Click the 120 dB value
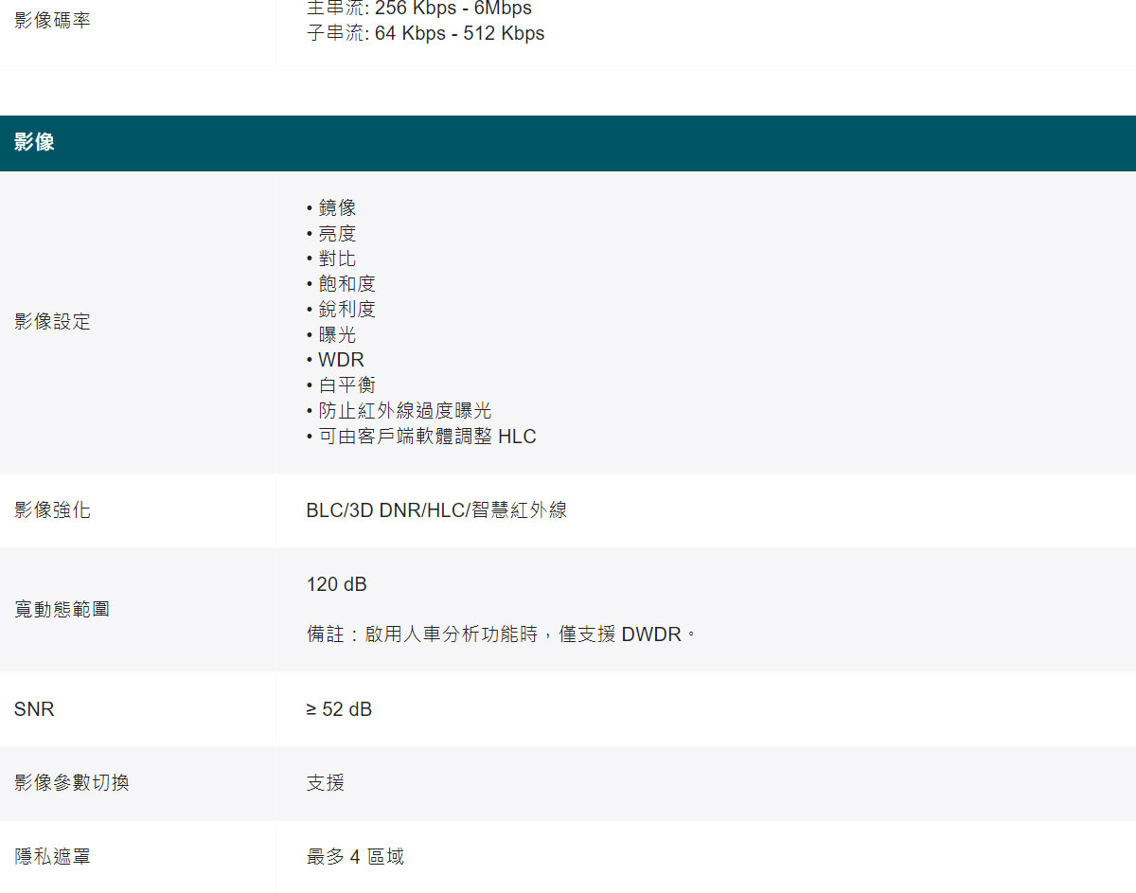Image resolution: width=1136 pixels, height=893 pixels. tap(336, 584)
